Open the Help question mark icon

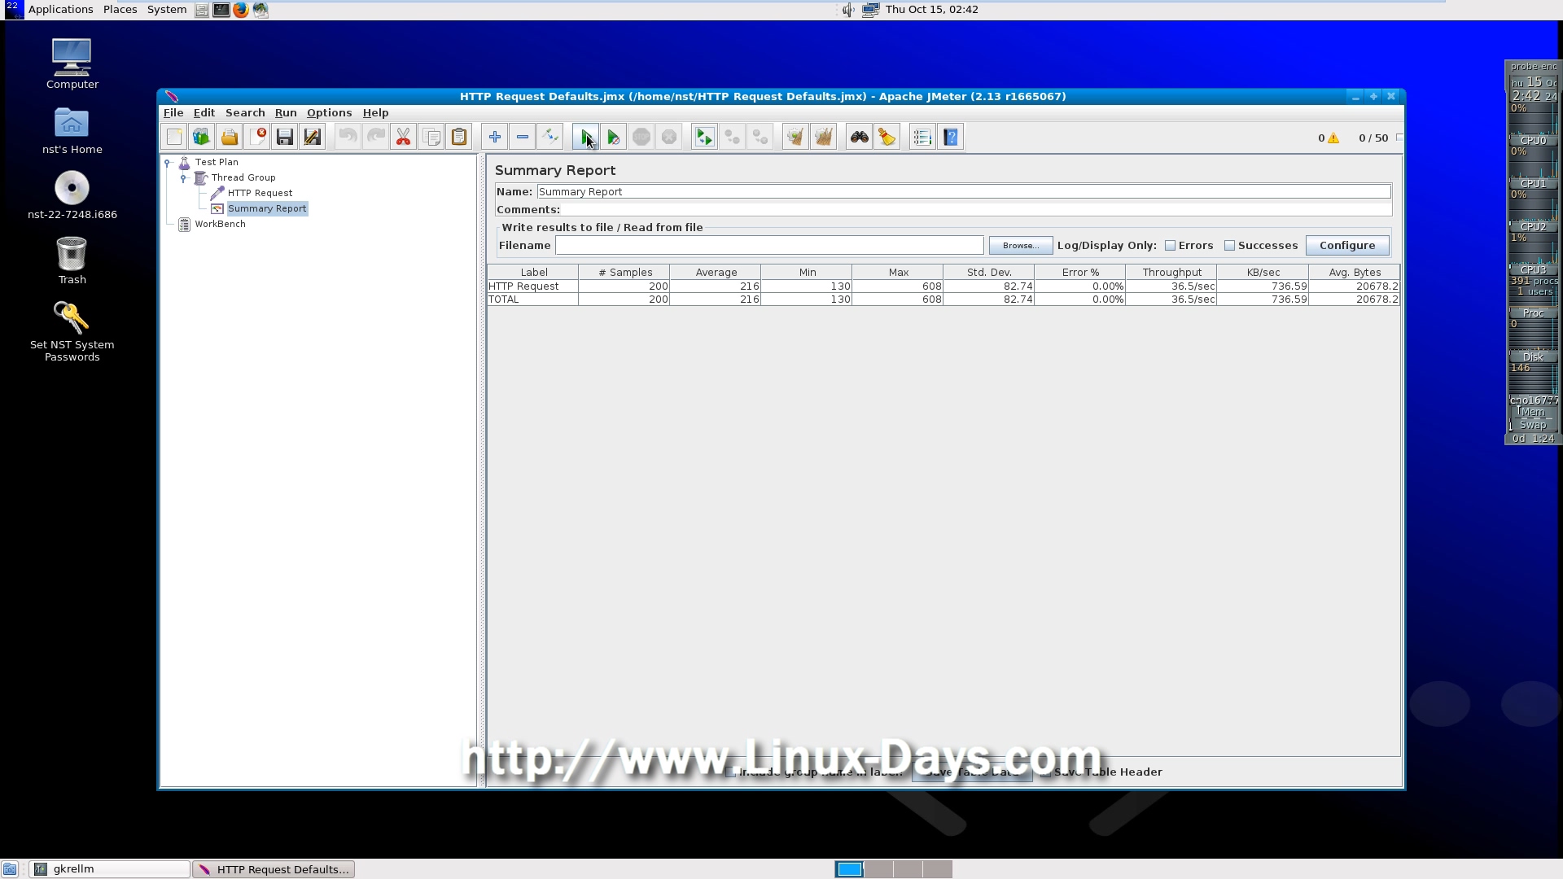coord(951,138)
